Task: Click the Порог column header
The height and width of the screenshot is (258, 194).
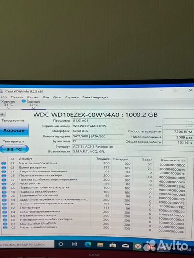Action: click(x=147, y=160)
